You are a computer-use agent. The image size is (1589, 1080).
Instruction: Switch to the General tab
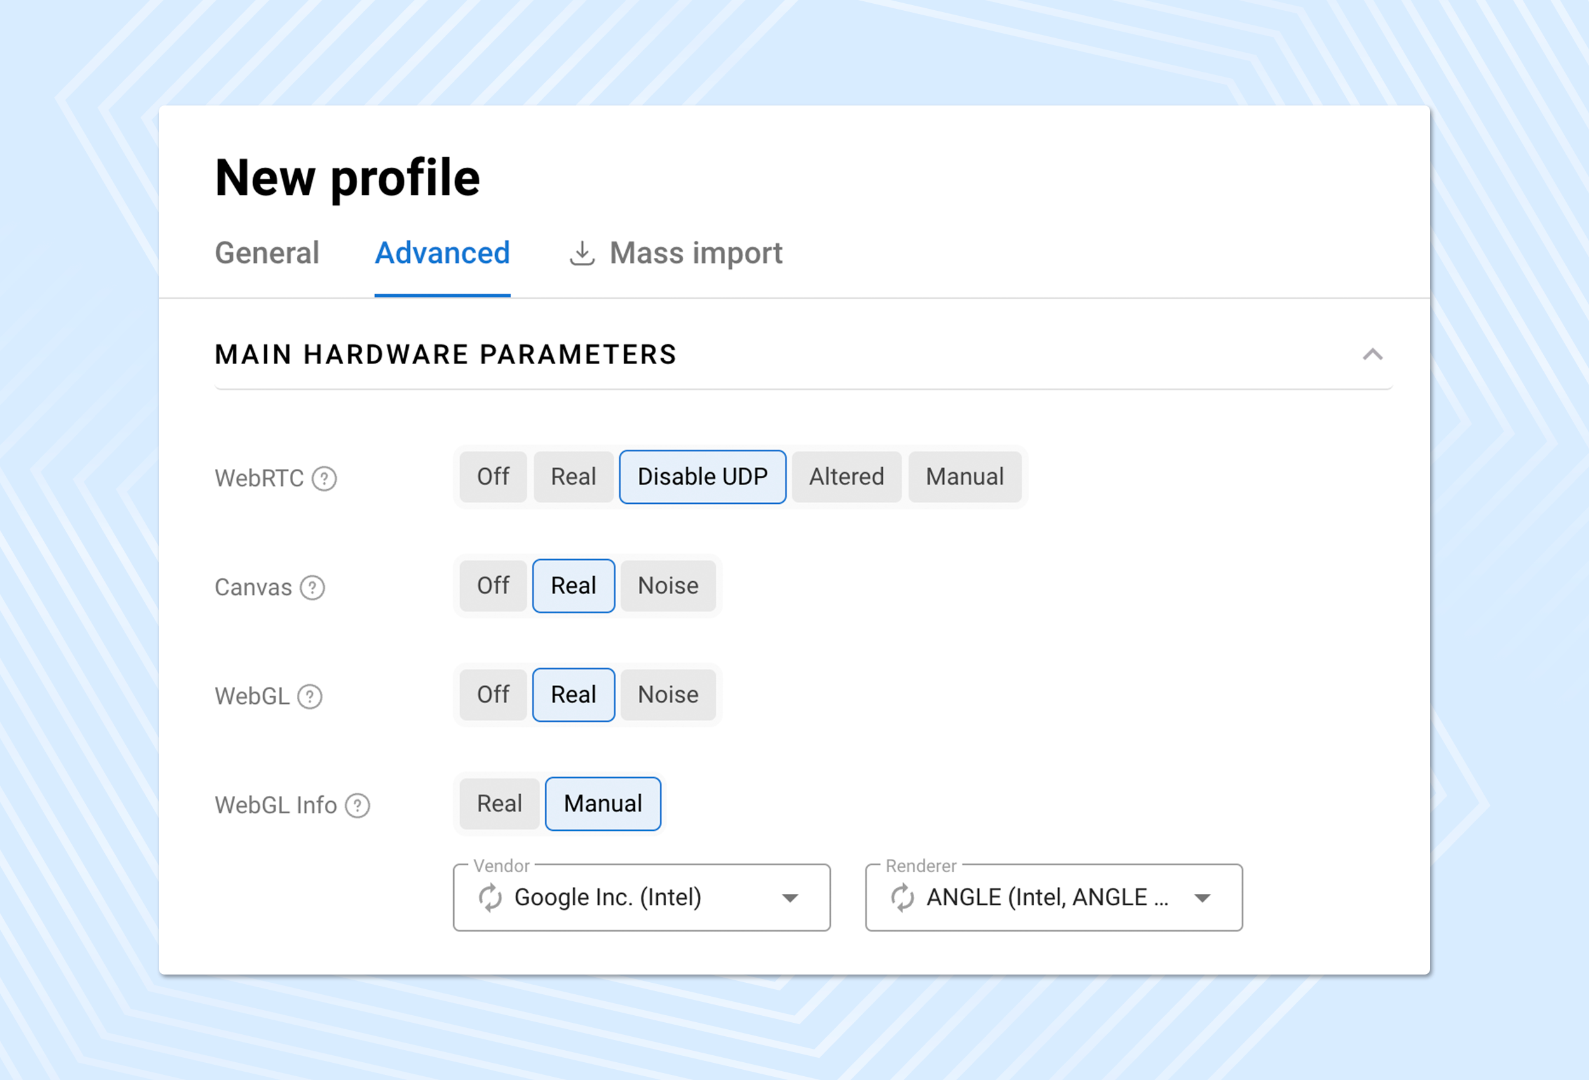pos(267,253)
